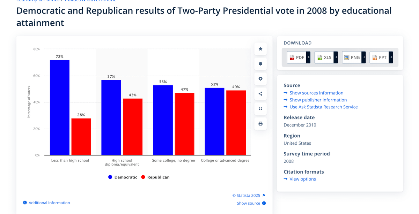Click the 72% Democratic bar
This screenshot has height=214, width=419.
[60, 107]
